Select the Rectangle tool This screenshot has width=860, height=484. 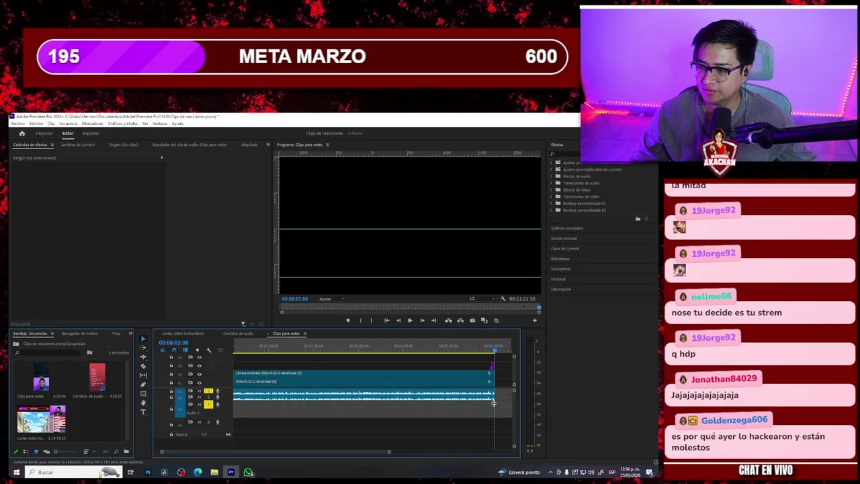click(x=143, y=393)
